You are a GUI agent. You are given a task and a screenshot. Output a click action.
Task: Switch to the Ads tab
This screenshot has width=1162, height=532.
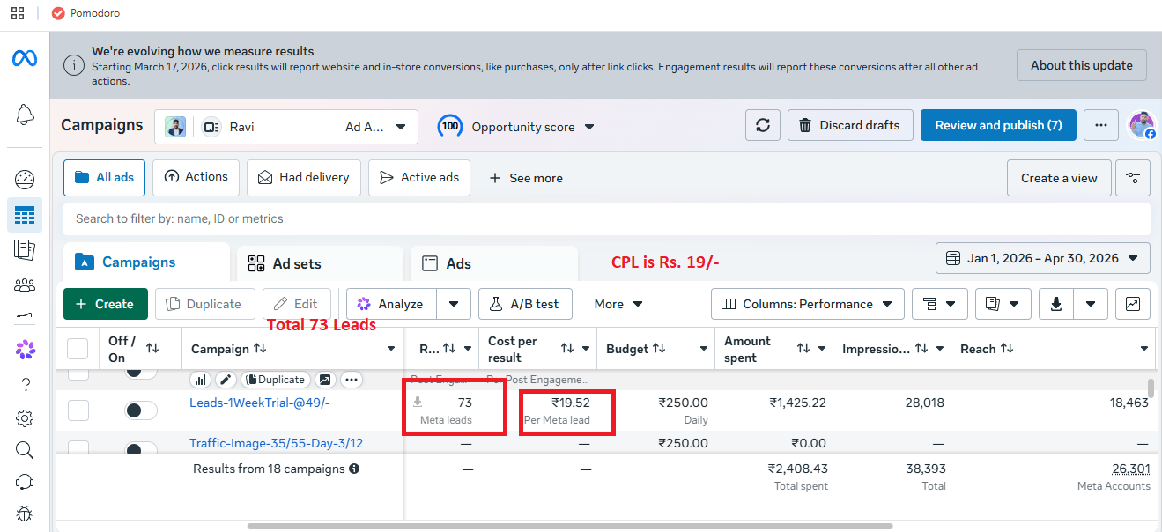tap(494, 263)
